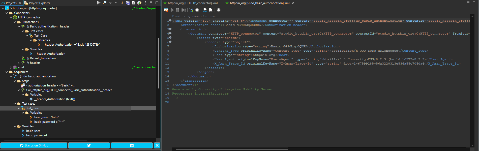
Task: Collapse the Sequences folder
Action: point(7,72)
